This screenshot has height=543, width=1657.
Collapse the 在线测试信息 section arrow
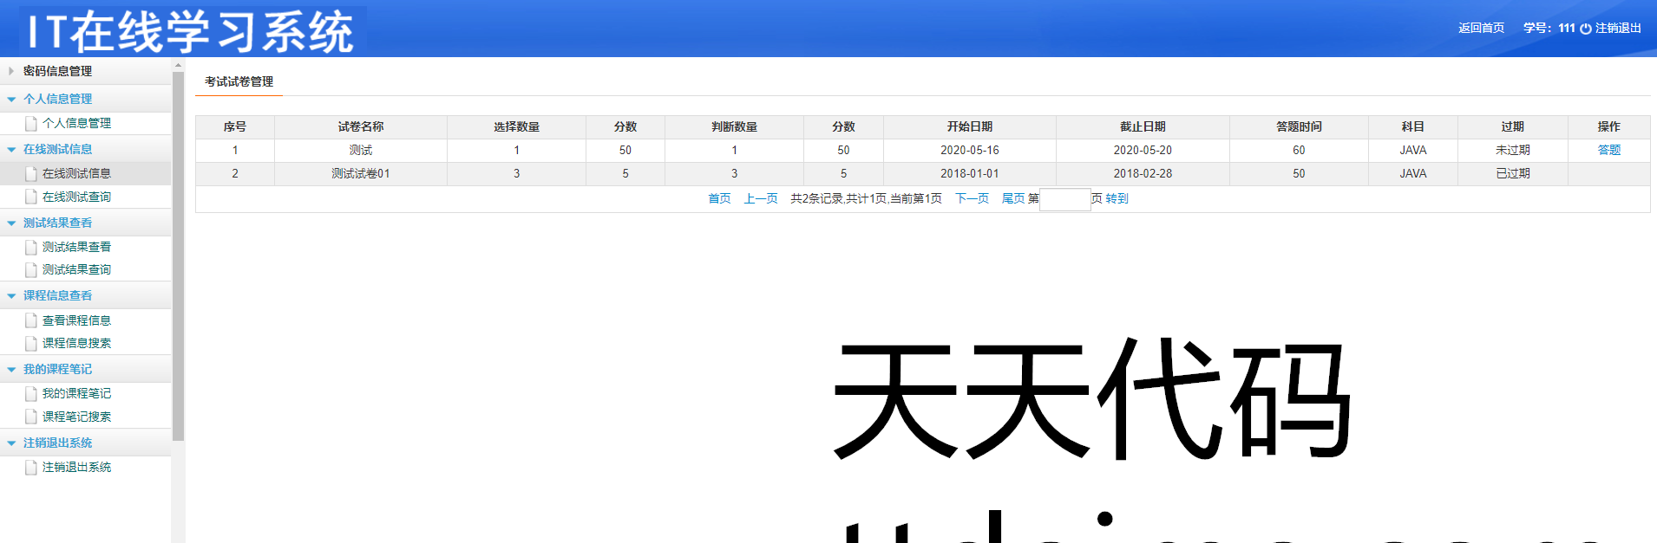(x=11, y=150)
